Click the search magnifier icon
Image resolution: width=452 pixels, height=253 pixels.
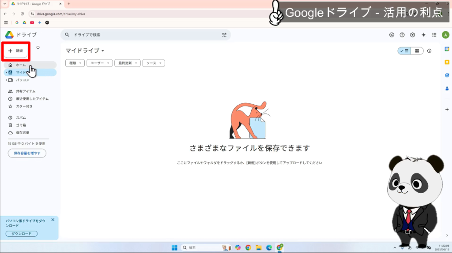click(x=67, y=35)
